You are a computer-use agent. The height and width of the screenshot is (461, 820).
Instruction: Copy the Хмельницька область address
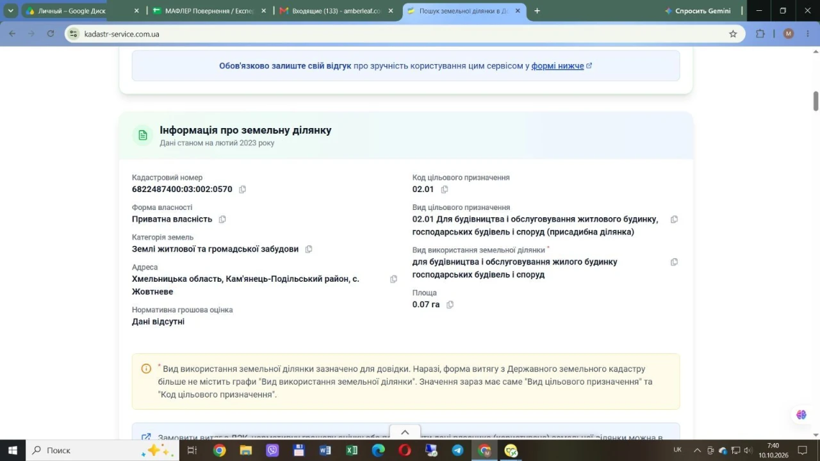click(393, 279)
